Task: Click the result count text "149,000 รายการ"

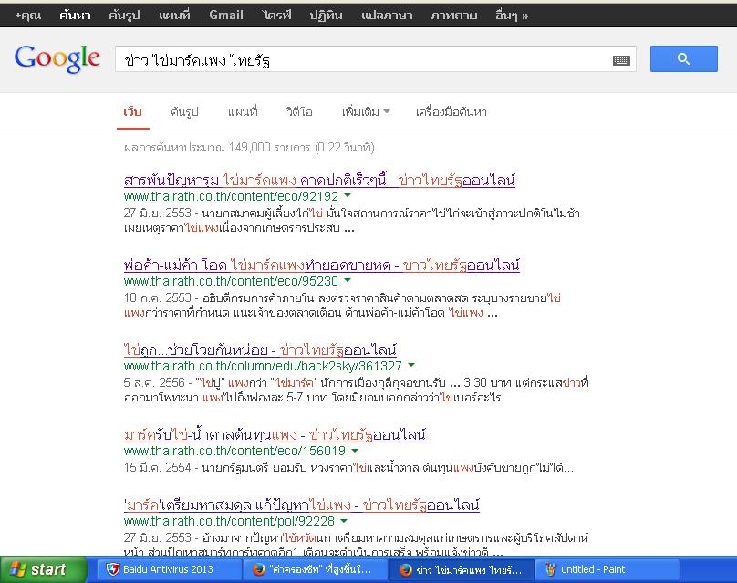Action: point(269,148)
